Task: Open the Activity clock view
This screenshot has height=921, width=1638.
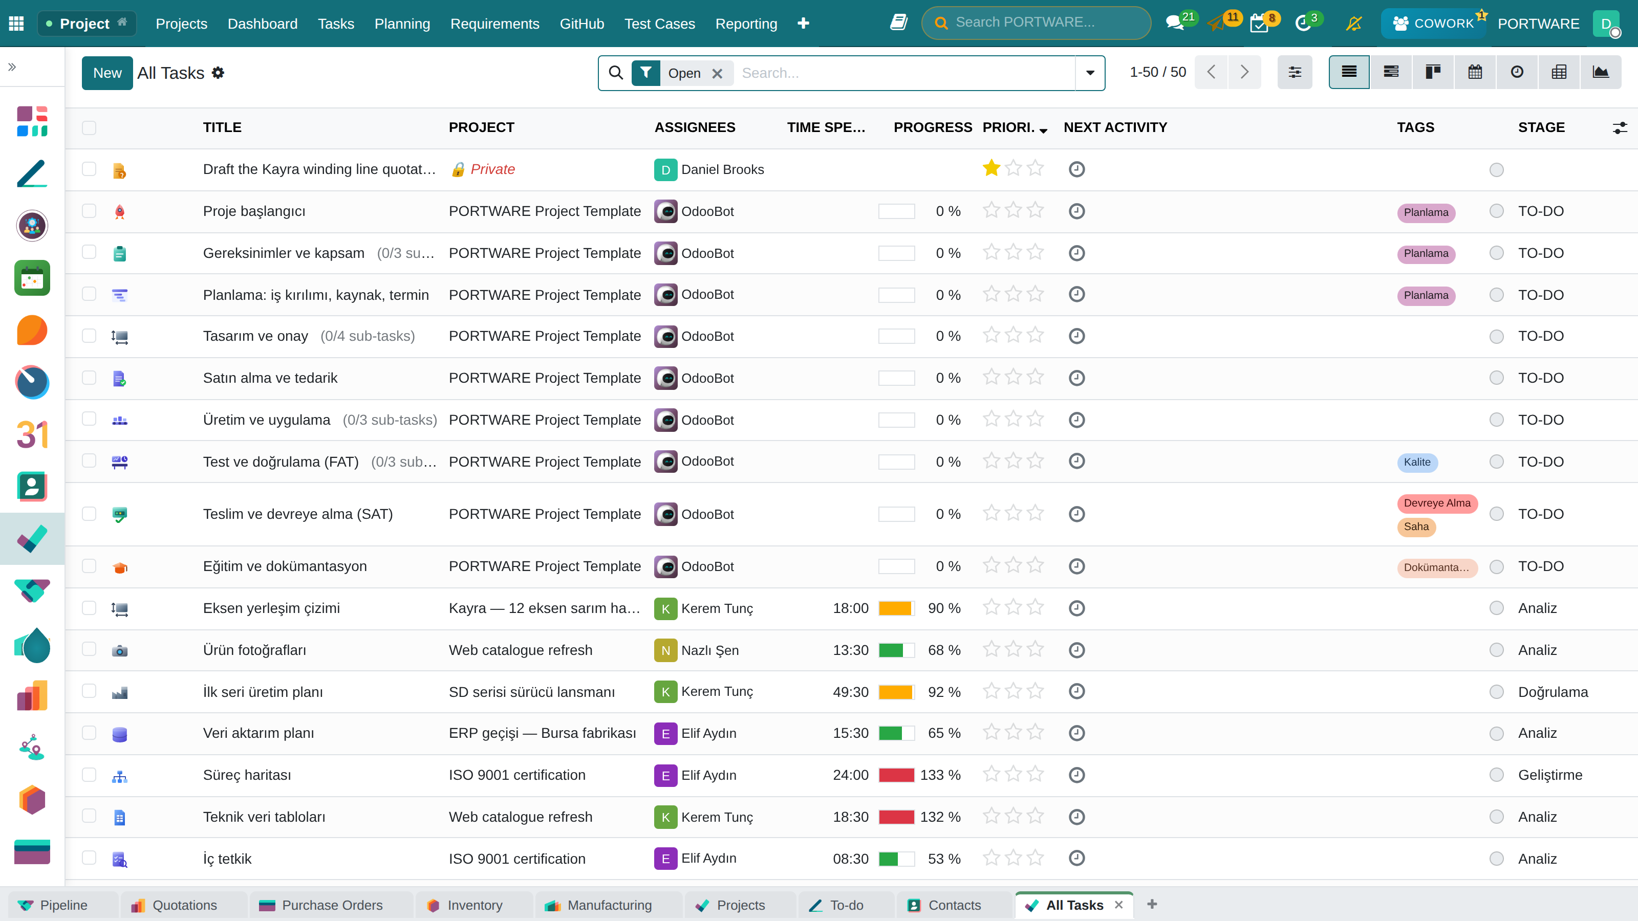Action: coord(1517,73)
